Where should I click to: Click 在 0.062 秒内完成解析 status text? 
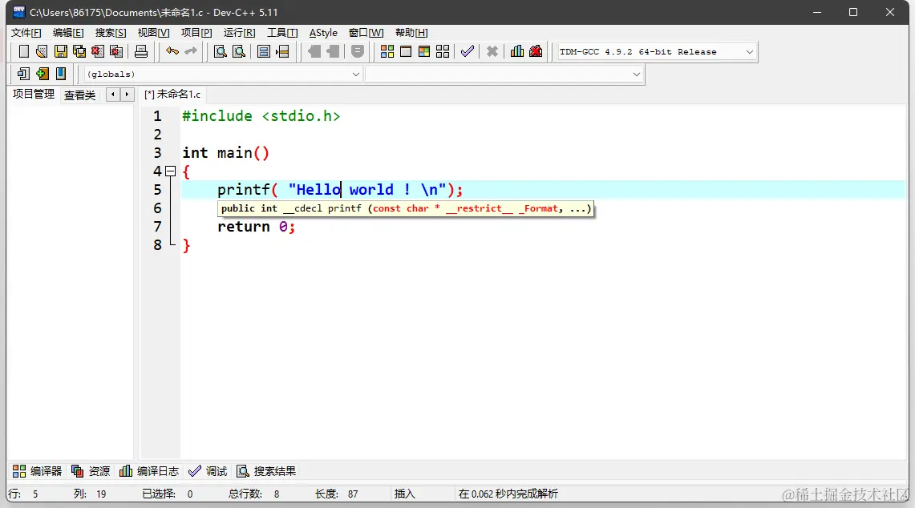(508, 494)
